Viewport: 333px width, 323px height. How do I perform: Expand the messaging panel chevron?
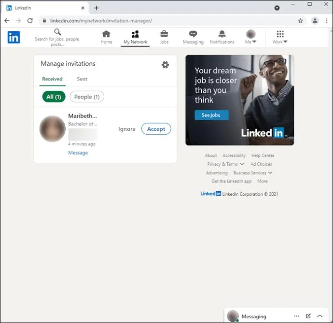click(320, 316)
